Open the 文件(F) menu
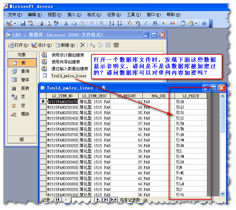The width and height of the screenshot is (236, 210). (x=15, y=15)
